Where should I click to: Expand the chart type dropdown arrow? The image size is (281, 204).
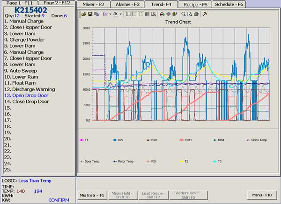pos(111,14)
